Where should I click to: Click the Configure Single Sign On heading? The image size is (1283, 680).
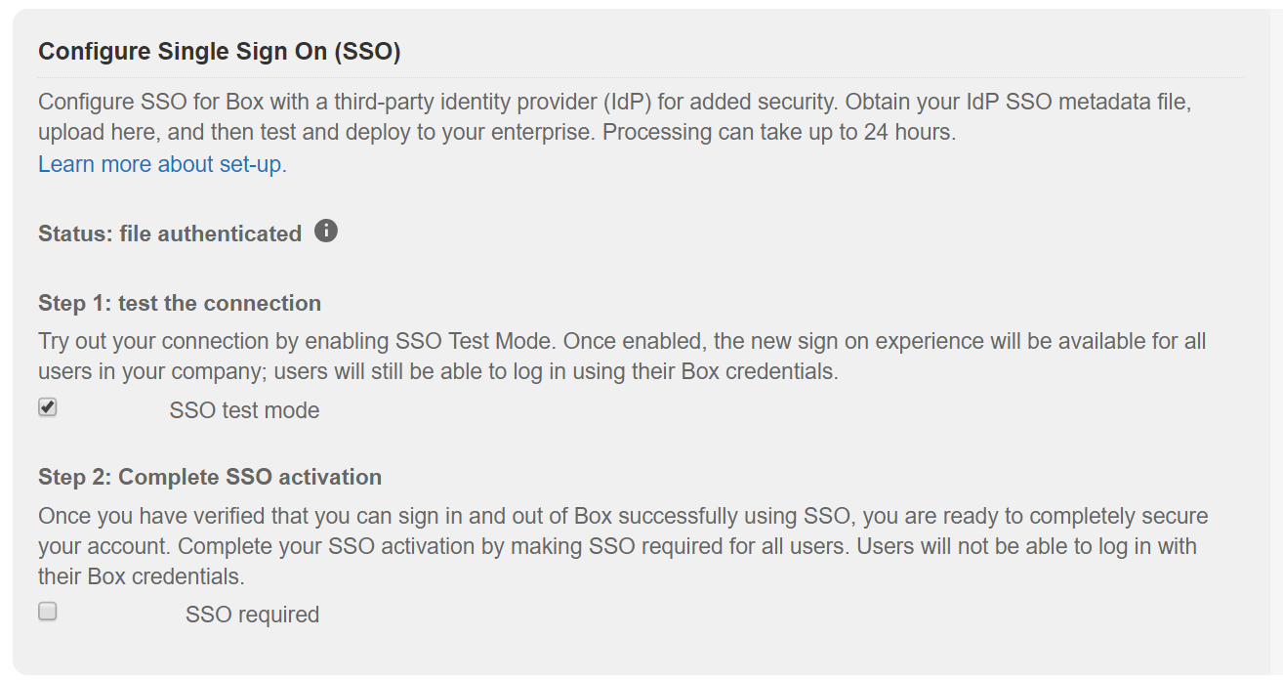click(x=220, y=52)
